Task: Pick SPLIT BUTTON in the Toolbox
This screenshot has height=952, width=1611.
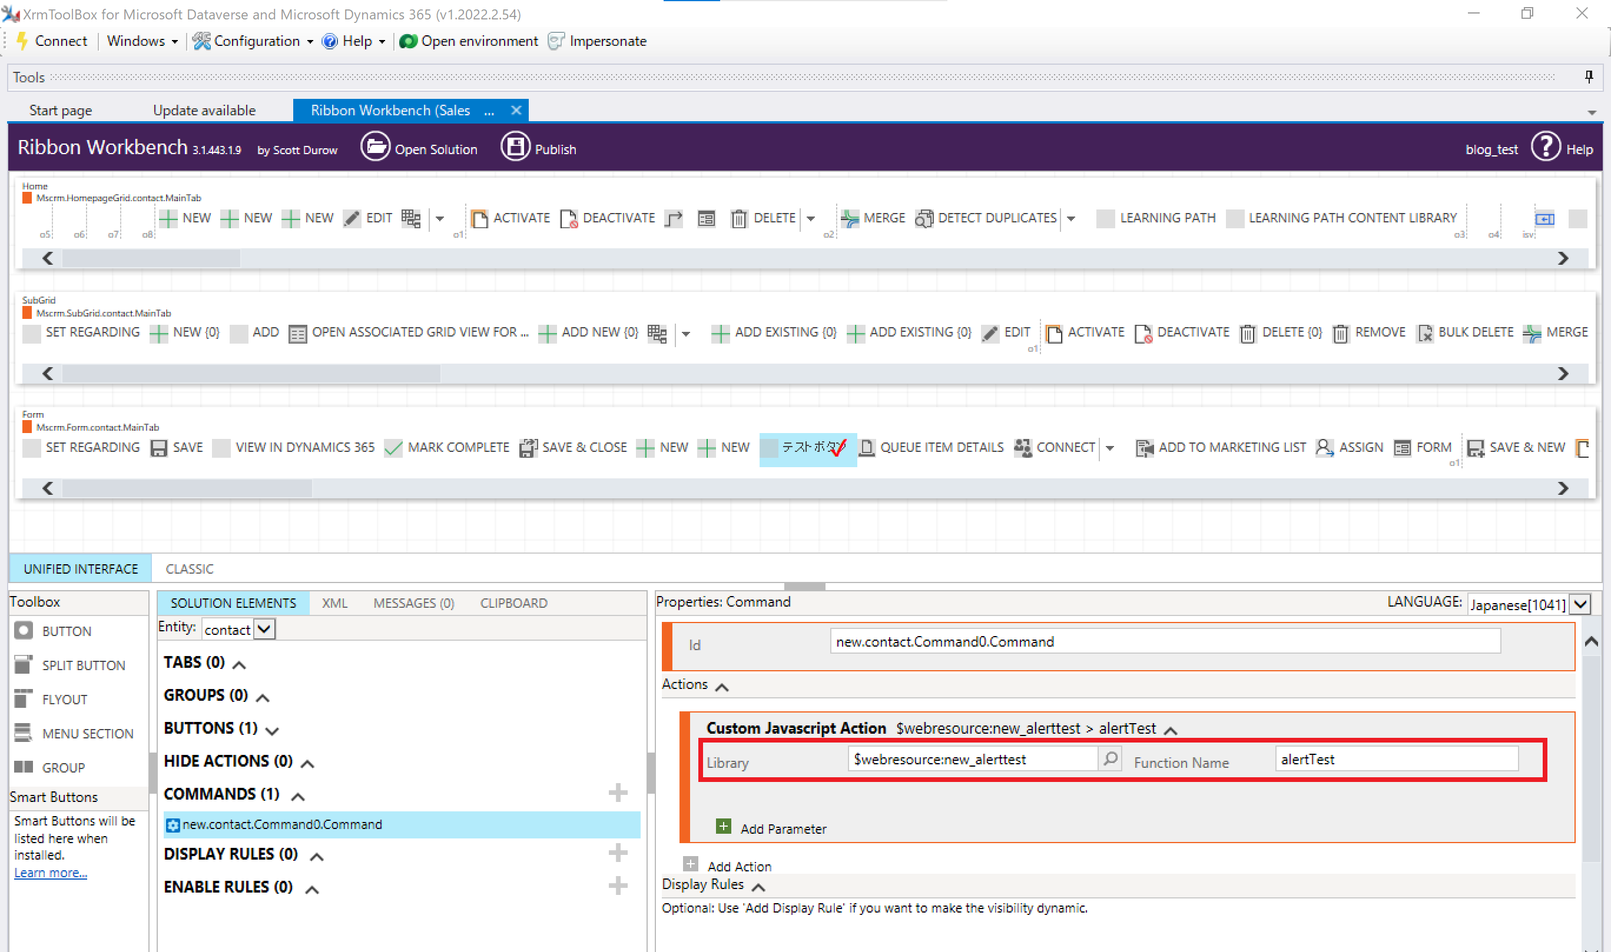Action: coord(70,665)
